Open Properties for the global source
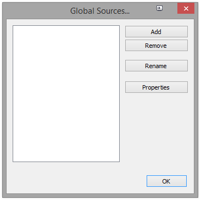This screenshot has height=200, width=201. pyautogui.click(x=157, y=87)
